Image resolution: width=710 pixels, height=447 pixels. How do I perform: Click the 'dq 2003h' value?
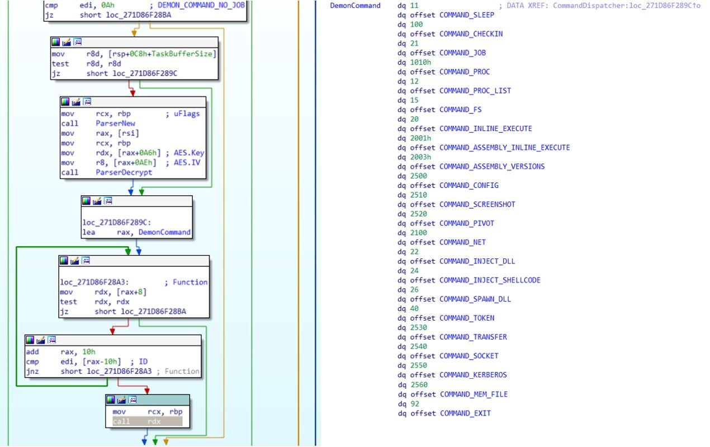coord(414,157)
